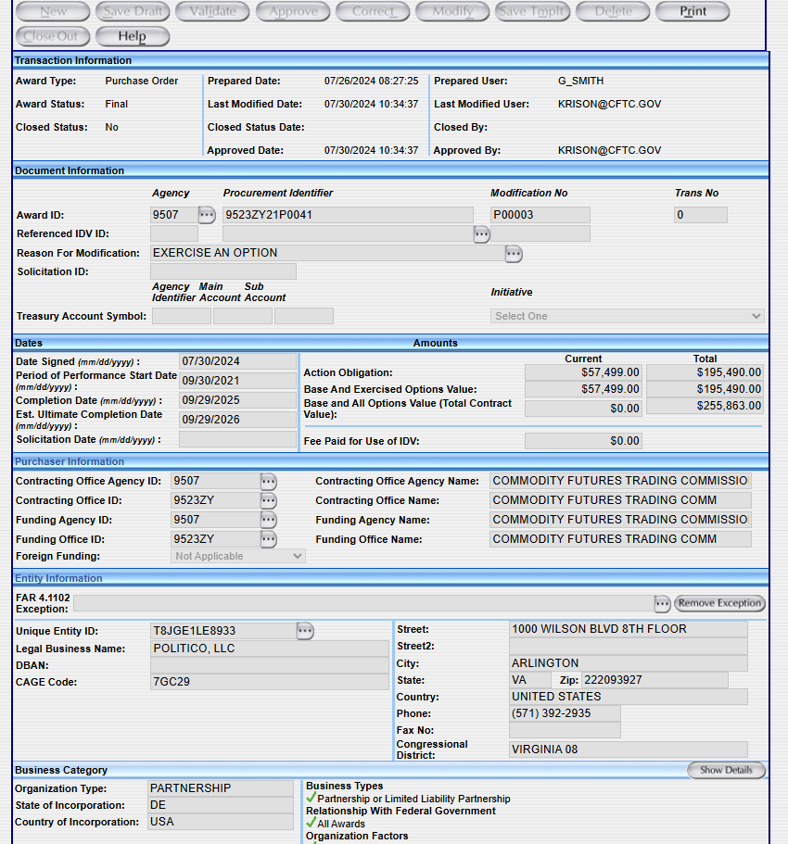Click the New button

53,11
